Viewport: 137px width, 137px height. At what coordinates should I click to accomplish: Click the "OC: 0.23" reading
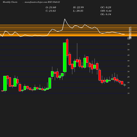point(106,7)
